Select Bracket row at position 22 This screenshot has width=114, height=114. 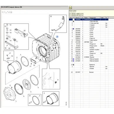pos(89,72)
